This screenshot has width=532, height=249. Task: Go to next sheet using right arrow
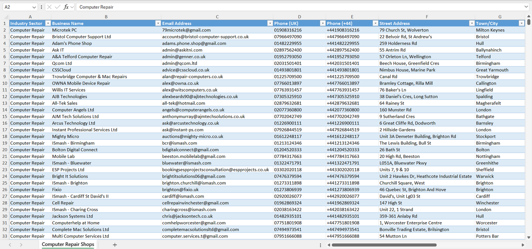[21, 245]
